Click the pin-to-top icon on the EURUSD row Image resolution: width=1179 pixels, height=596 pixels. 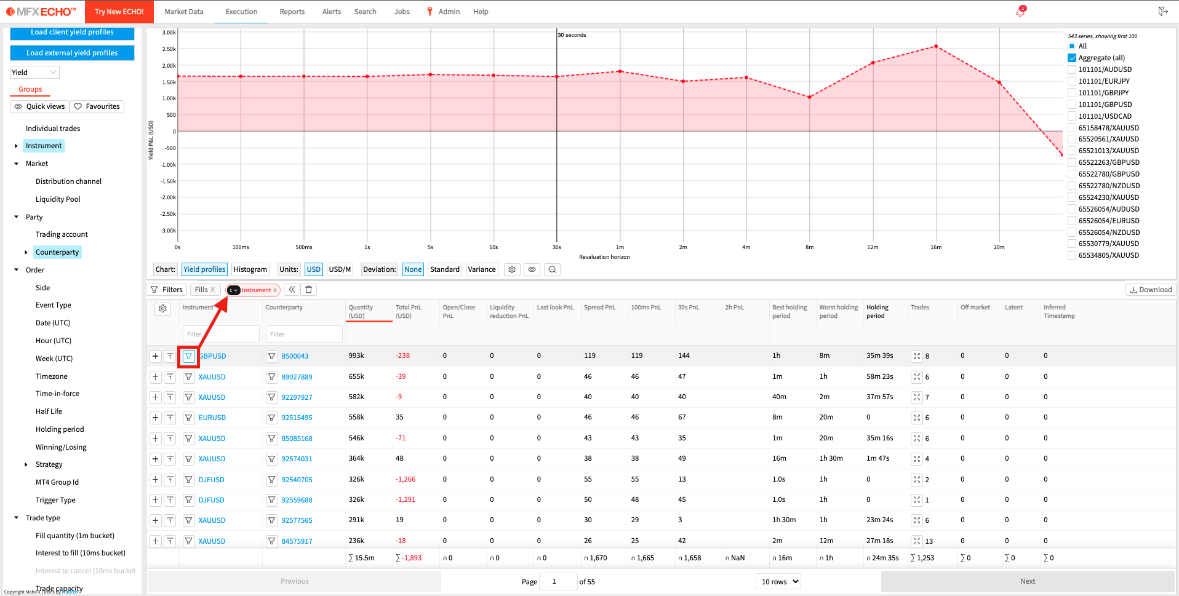coord(170,418)
